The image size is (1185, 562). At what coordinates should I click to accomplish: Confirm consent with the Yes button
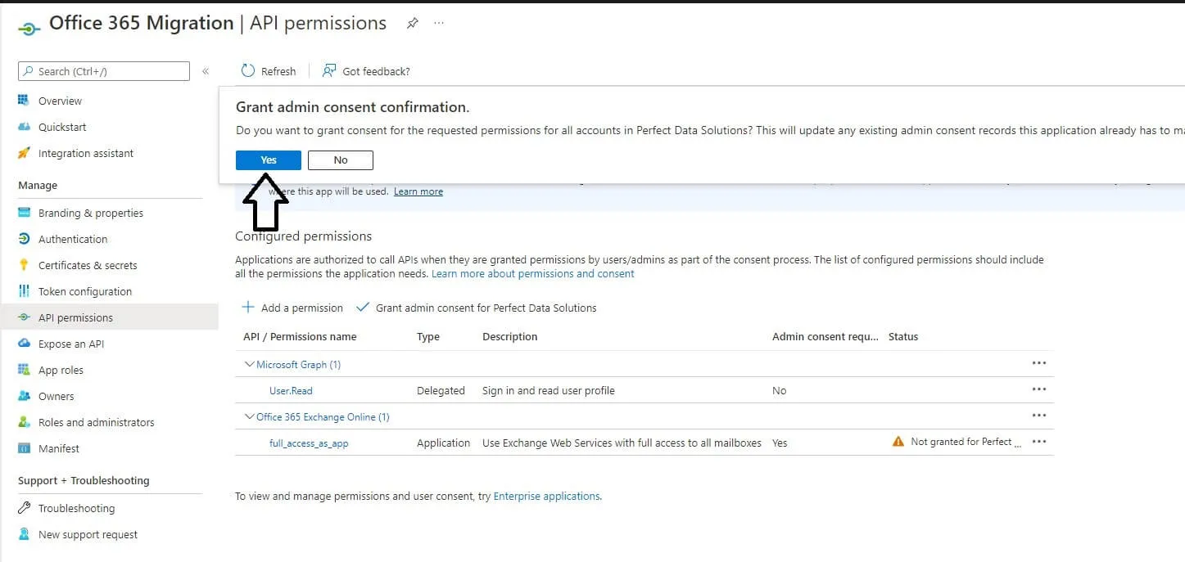tap(268, 160)
